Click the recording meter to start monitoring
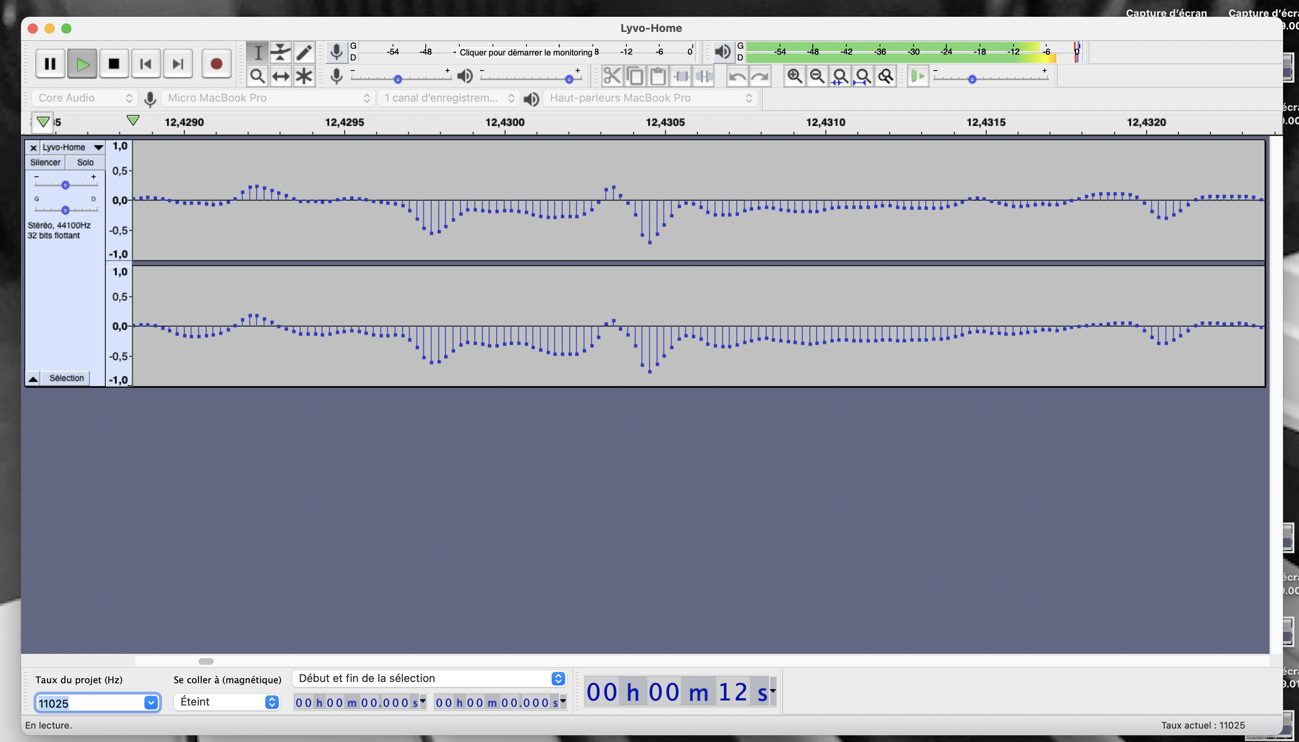This screenshot has width=1299, height=742. pos(525,52)
